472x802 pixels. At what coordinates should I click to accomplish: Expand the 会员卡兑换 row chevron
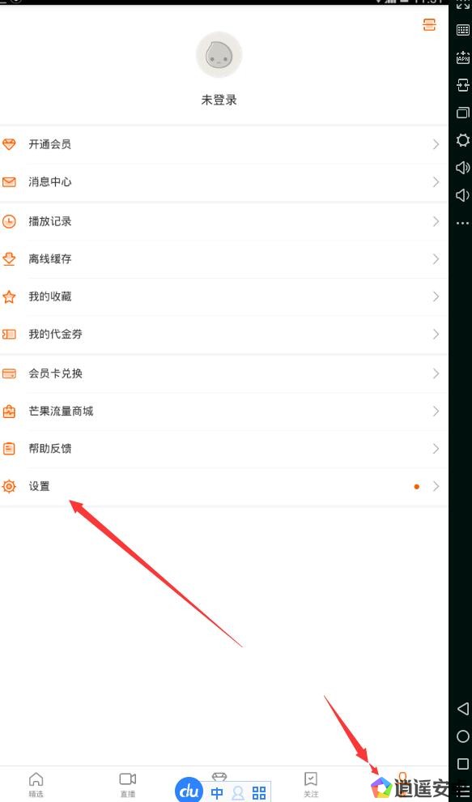(436, 373)
